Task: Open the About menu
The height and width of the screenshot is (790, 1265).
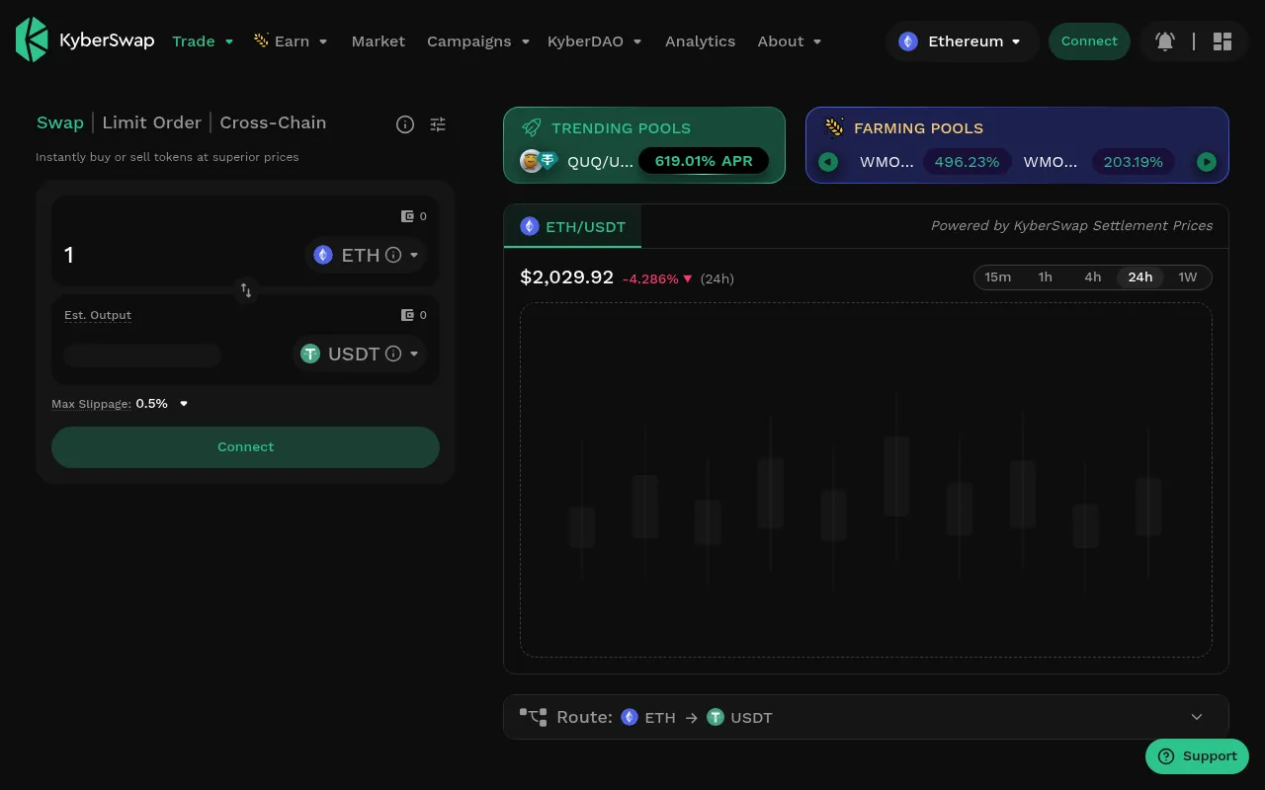Action: coord(790,41)
